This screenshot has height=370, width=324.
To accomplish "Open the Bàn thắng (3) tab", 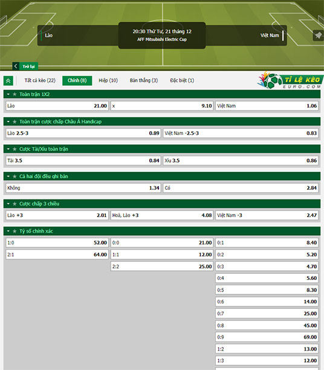I will [144, 80].
